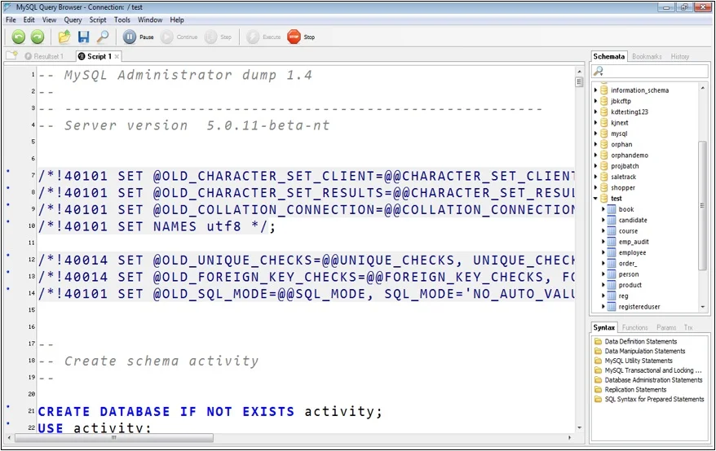Toggle breakpoint marker on line 14
This screenshot has height=451, width=716.
click(8, 289)
